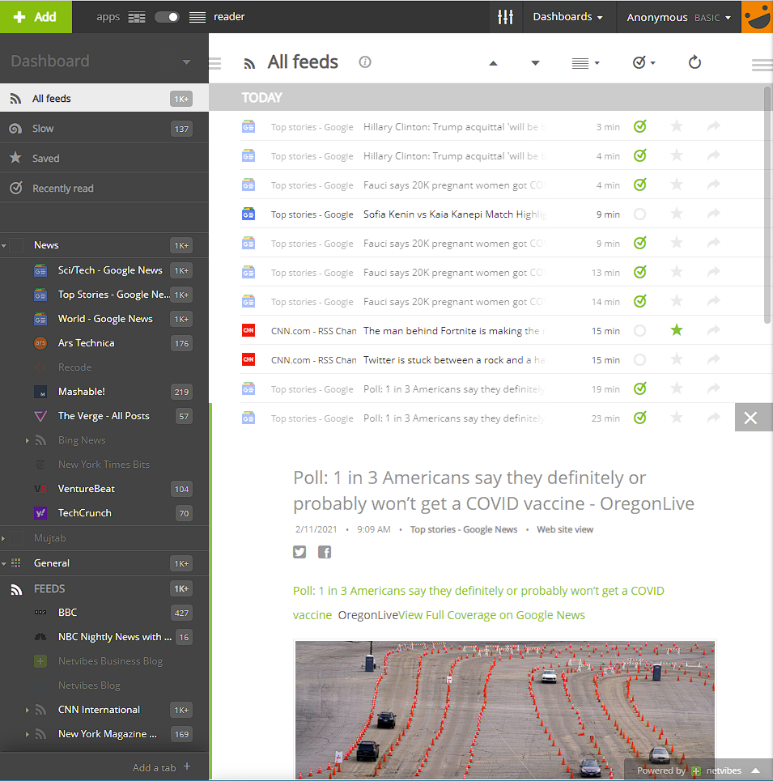This screenshot has width=773, height=781.
Task: Toggle read status on the 23 min Poll article
Action: 640,418
